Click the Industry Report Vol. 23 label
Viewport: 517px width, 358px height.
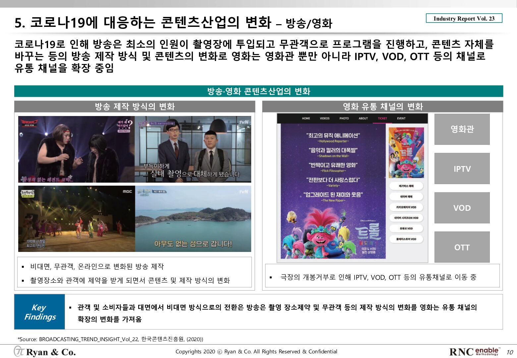(464, 19)
